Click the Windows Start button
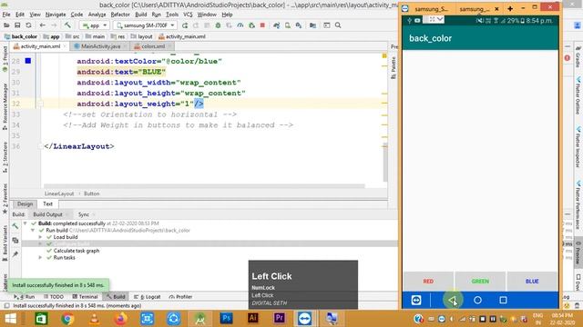Image resolution: width=583 pixels, height=327 pixels. pos(10,319)
